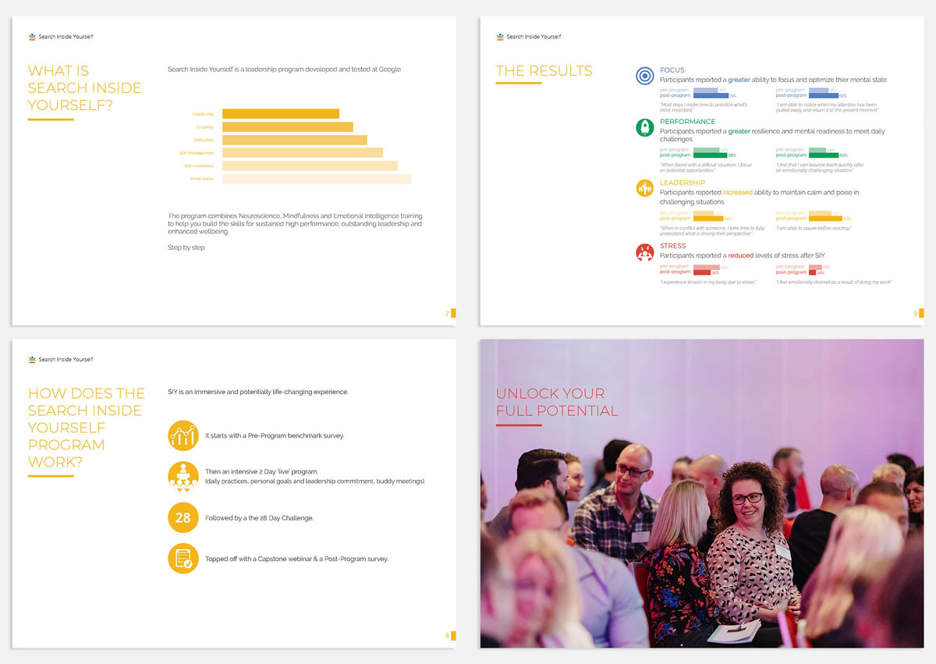Click the 2 Day live program group icon
Screen dimensions: 936x664
click(x=183, y=476)
